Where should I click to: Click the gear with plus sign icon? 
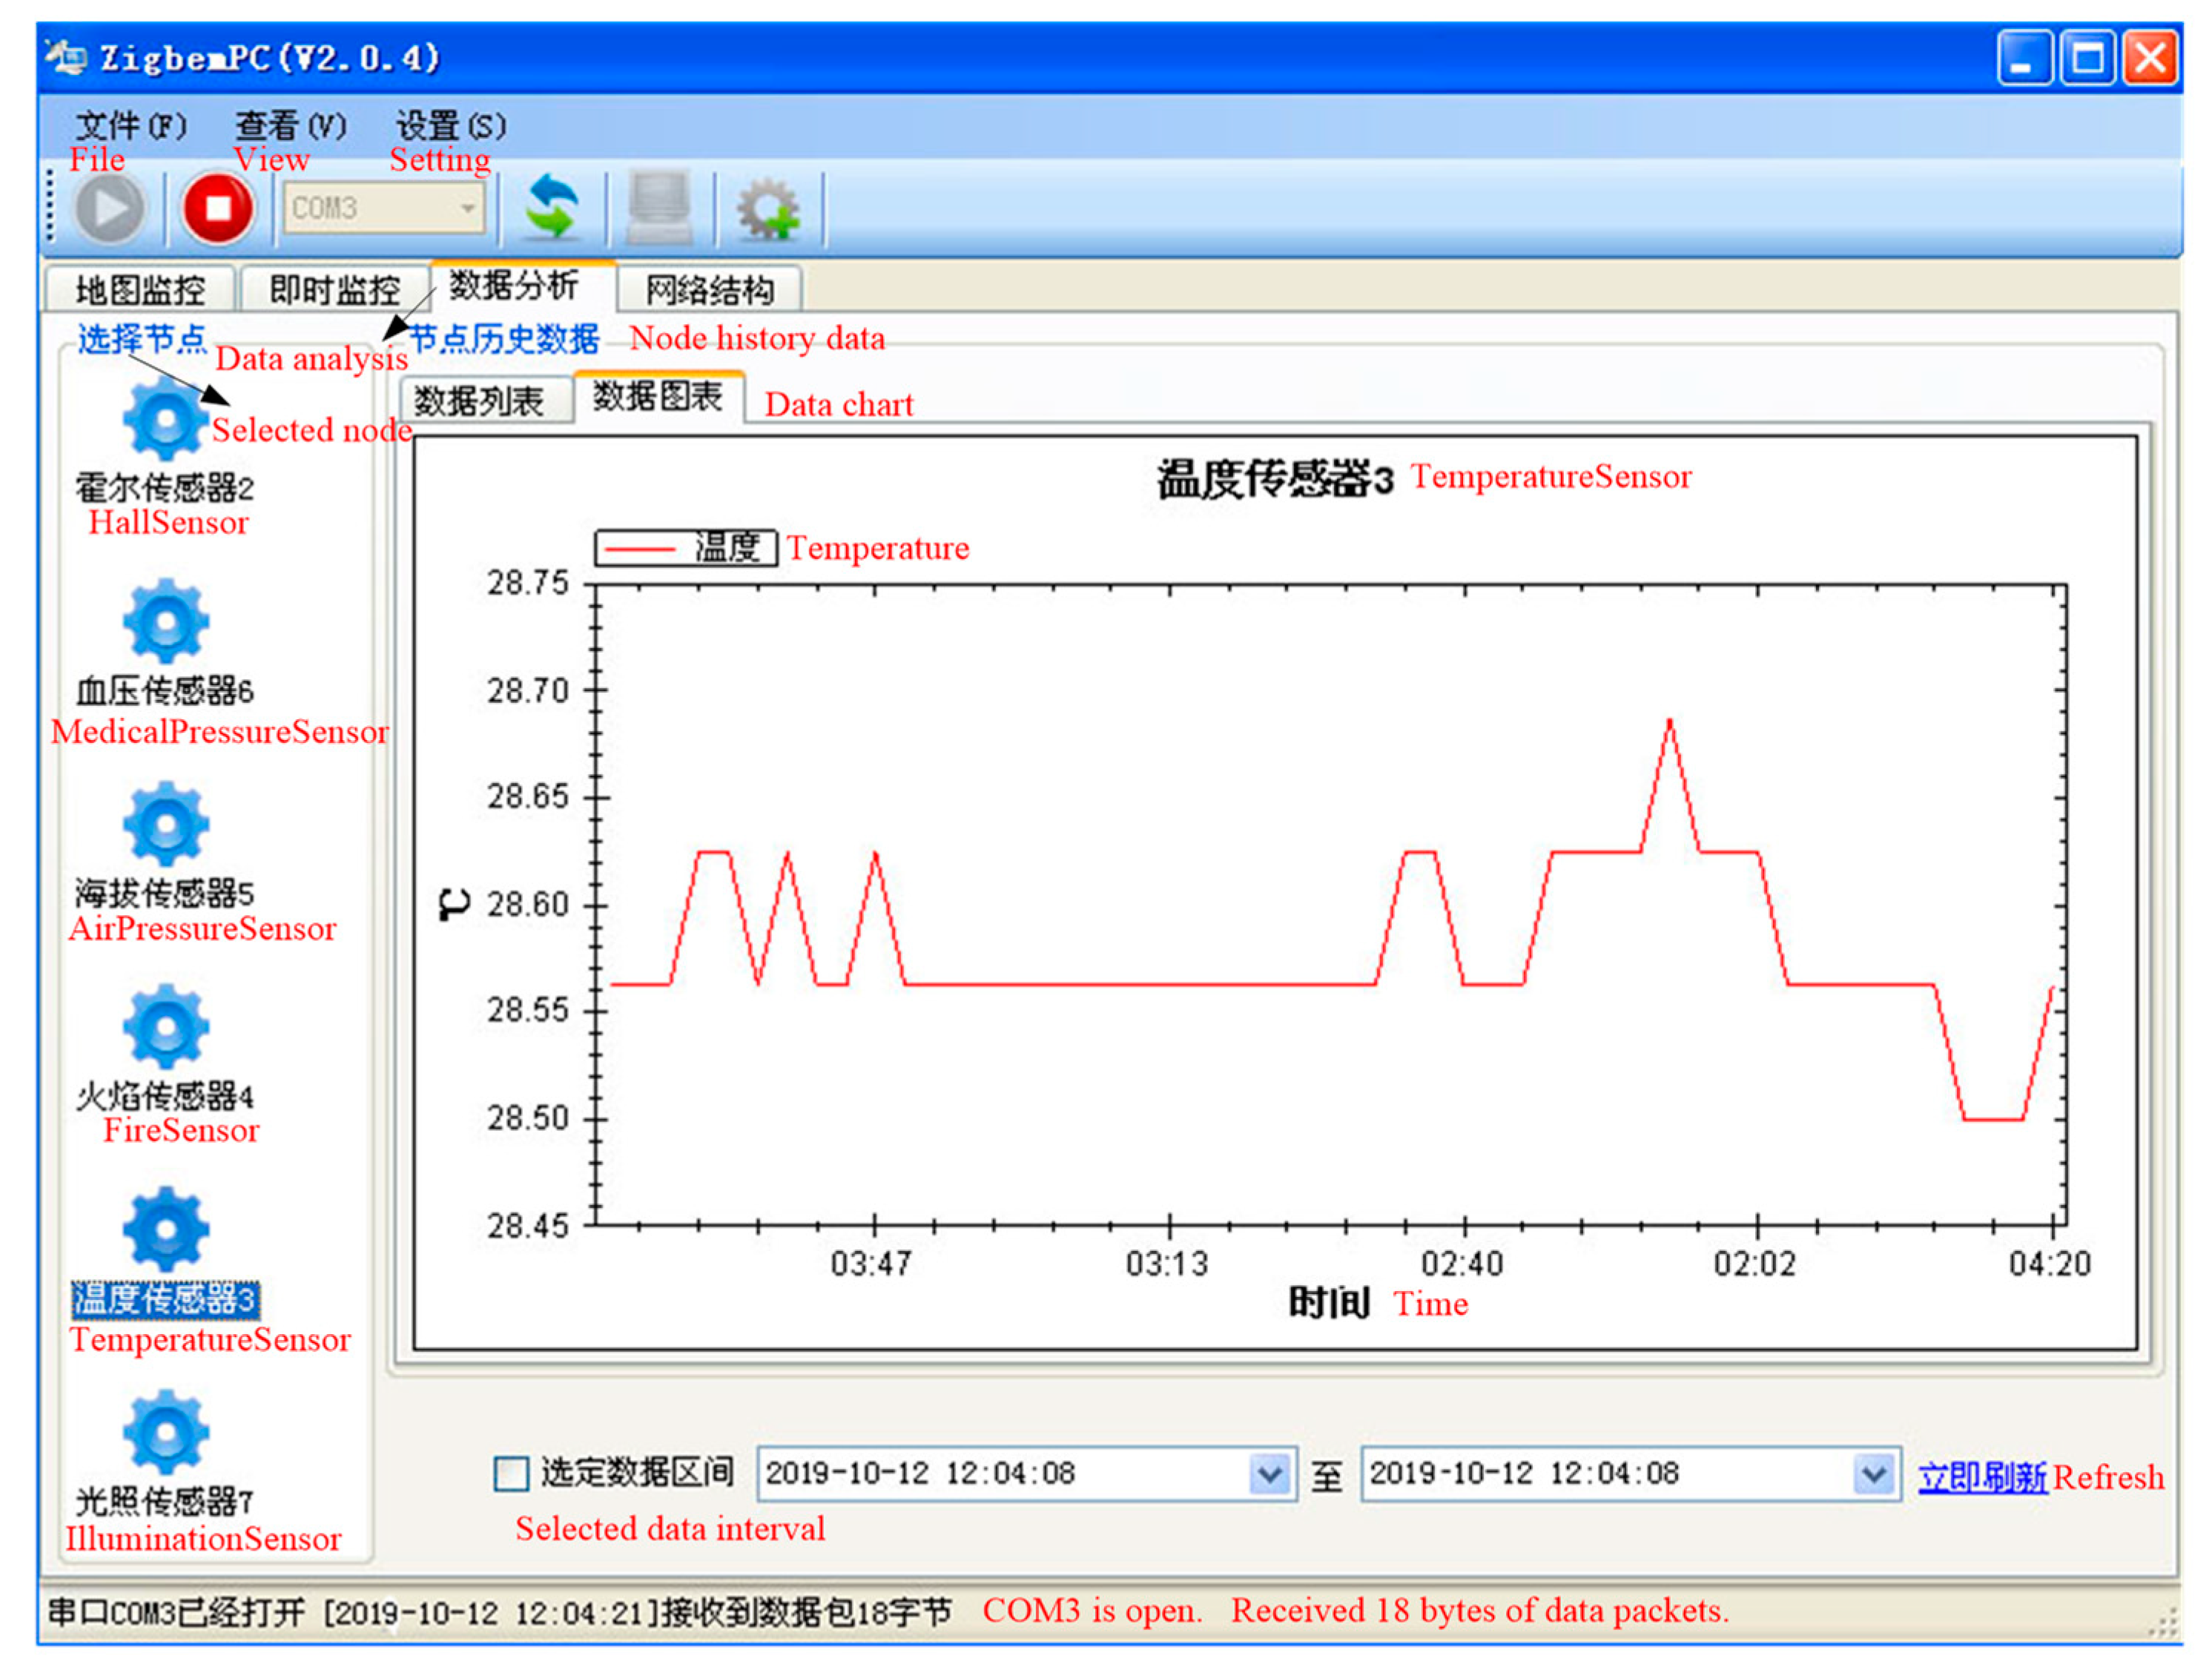768,209
